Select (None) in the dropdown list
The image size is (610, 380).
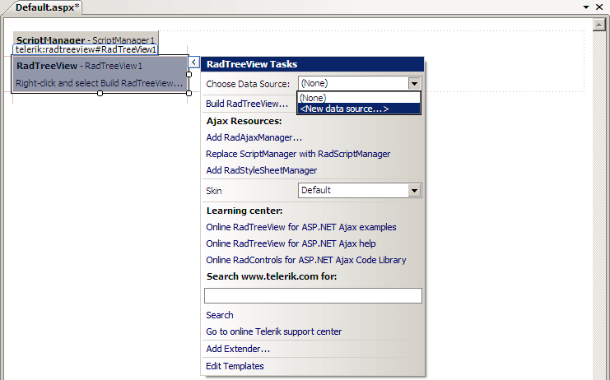359,98
